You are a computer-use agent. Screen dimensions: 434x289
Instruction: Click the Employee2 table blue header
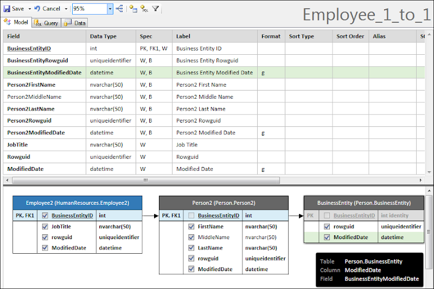78,203
